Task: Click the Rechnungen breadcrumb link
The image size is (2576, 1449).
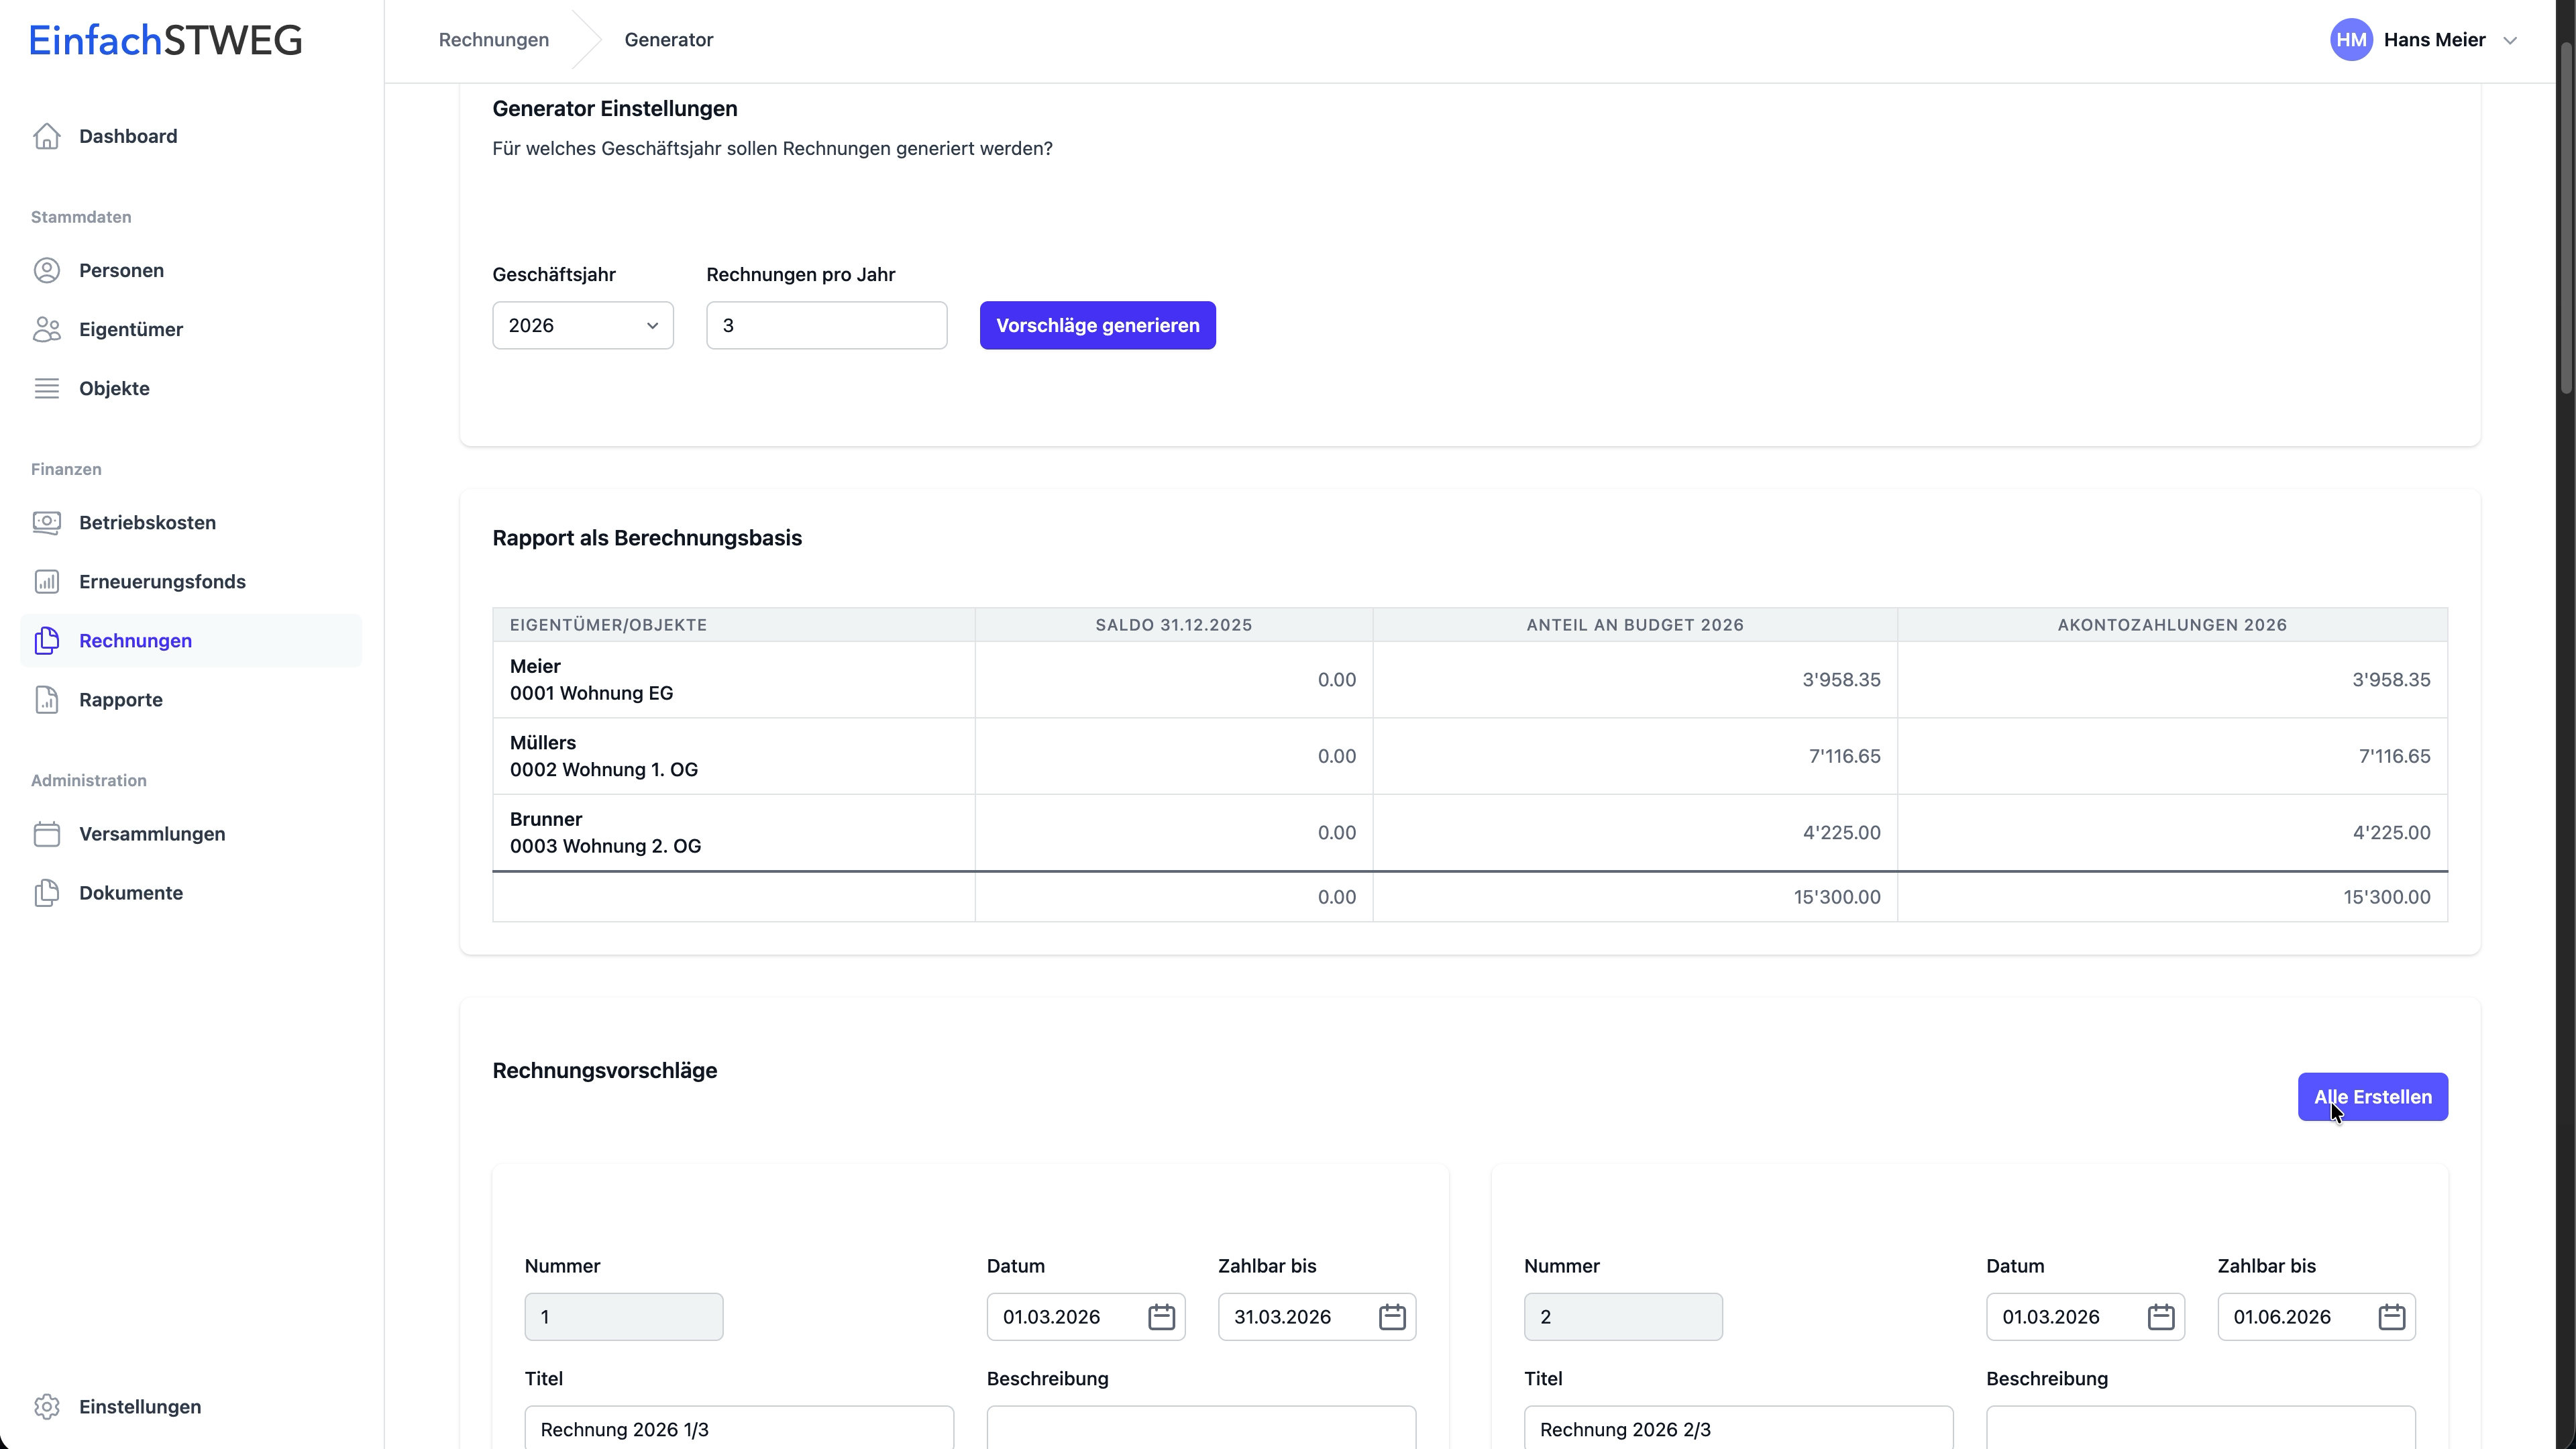Action: pos(493,40)
